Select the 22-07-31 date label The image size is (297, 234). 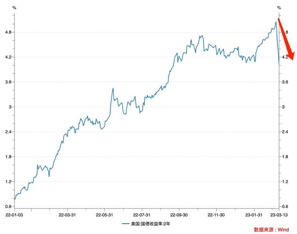coord(142,215)
